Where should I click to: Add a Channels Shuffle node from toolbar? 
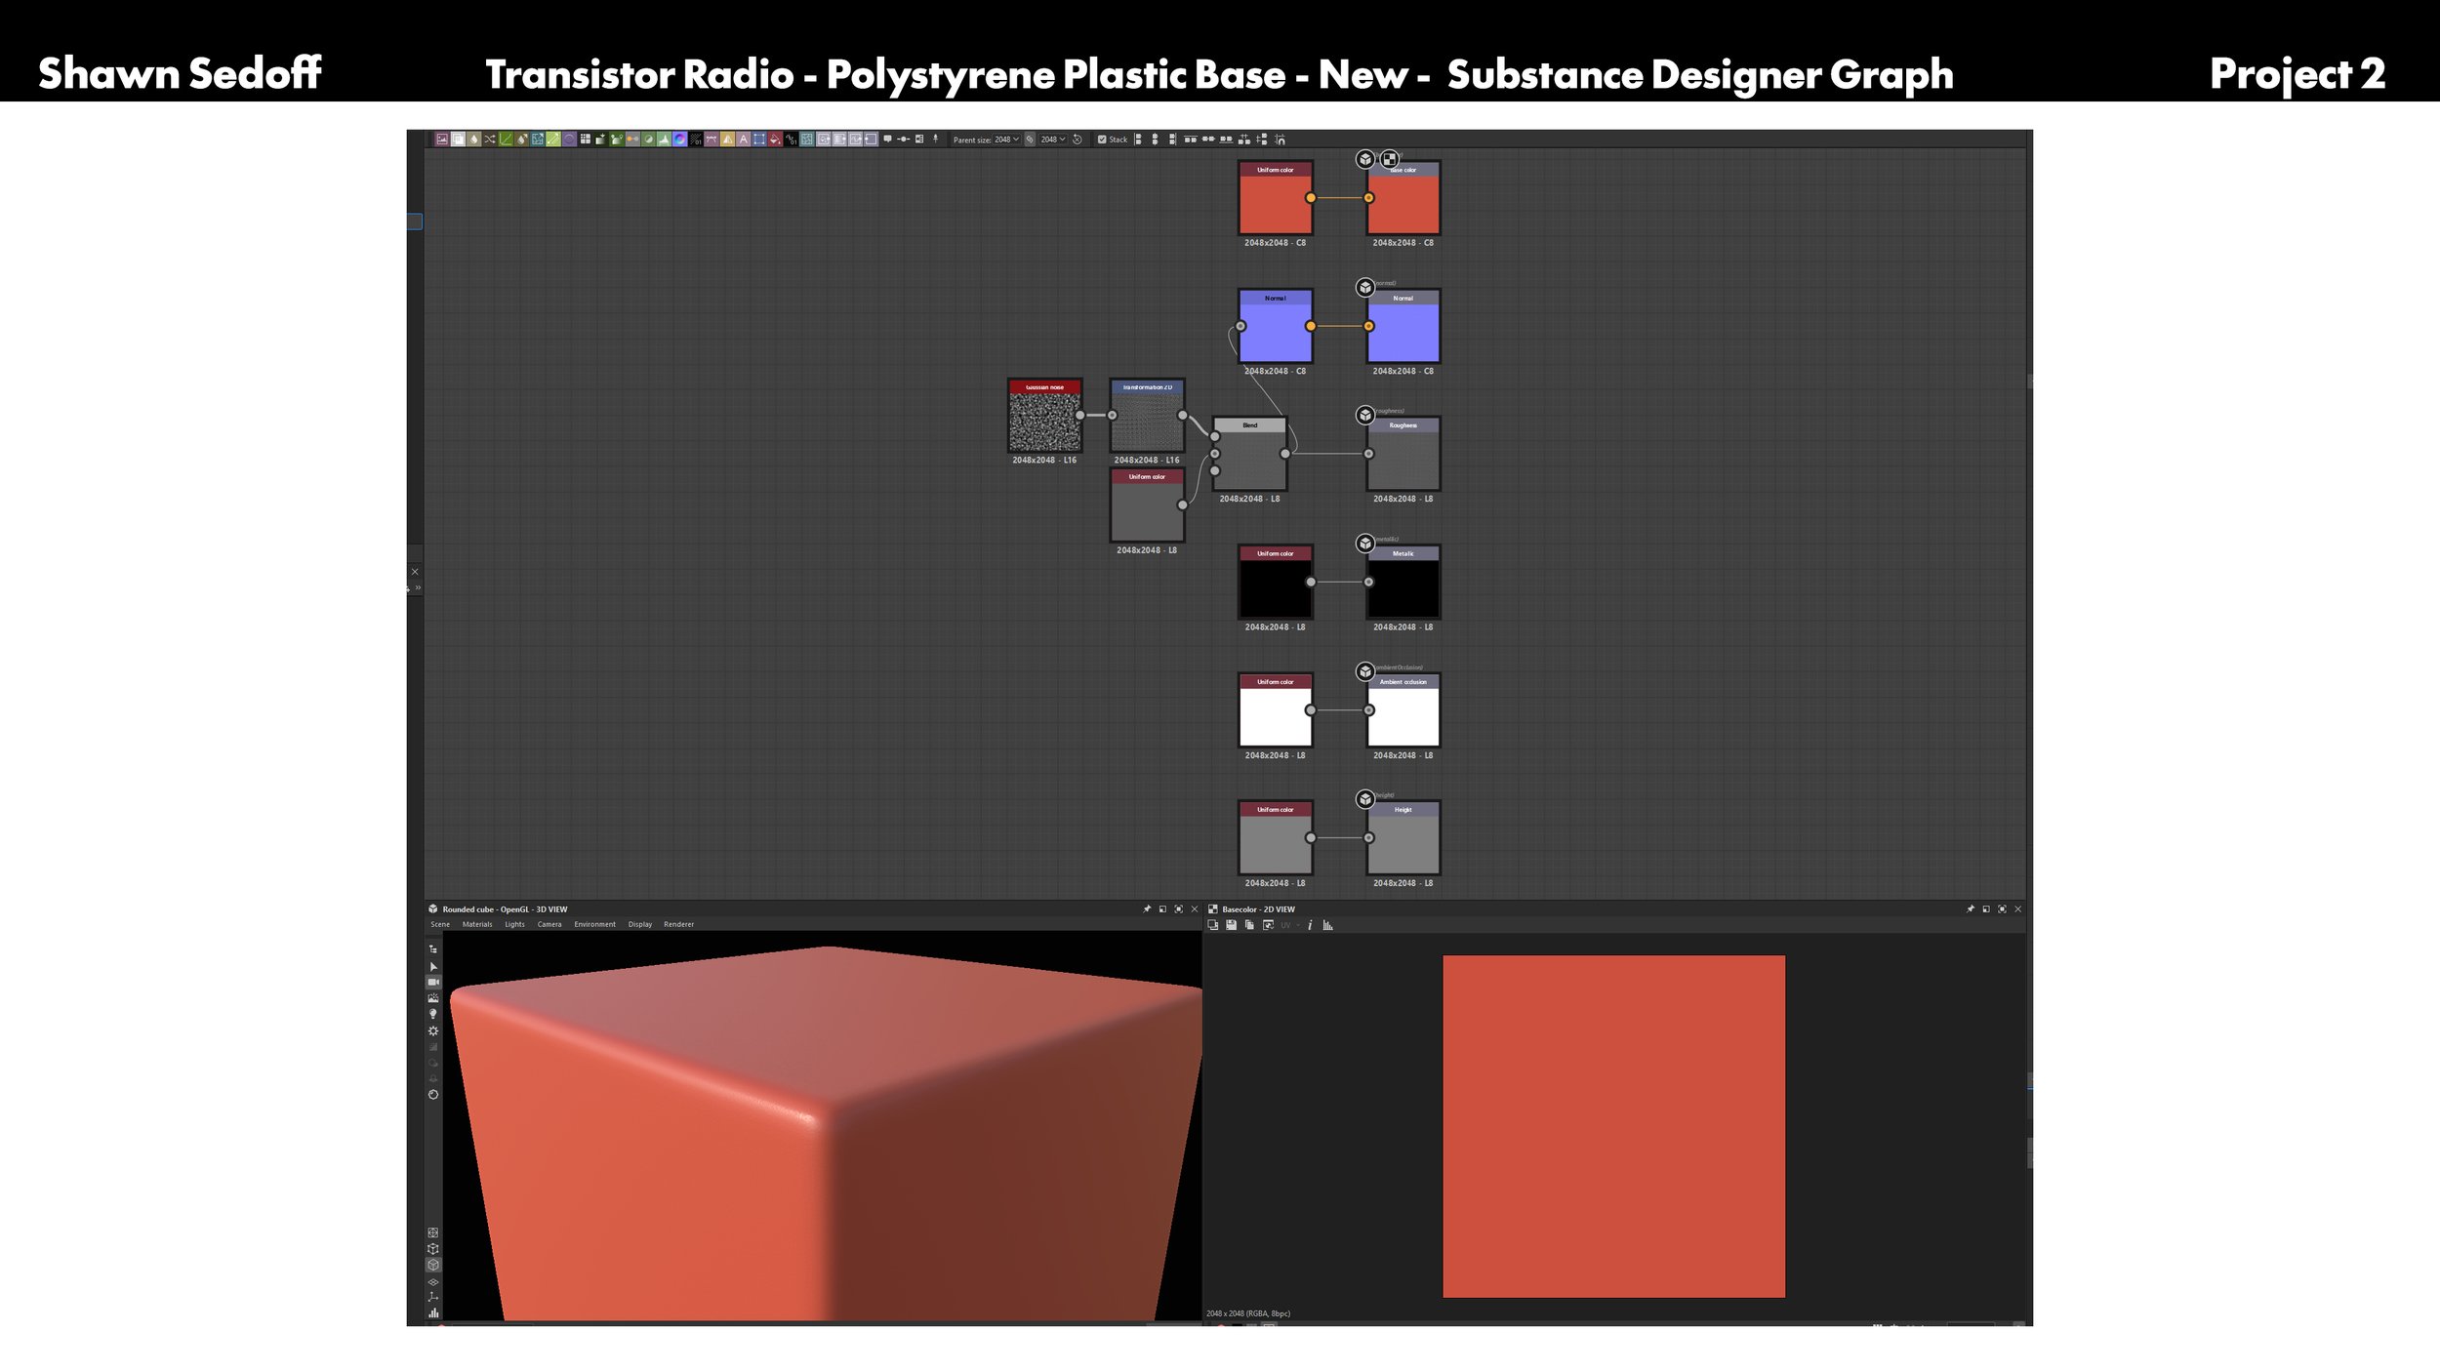(x=490, y=140)
